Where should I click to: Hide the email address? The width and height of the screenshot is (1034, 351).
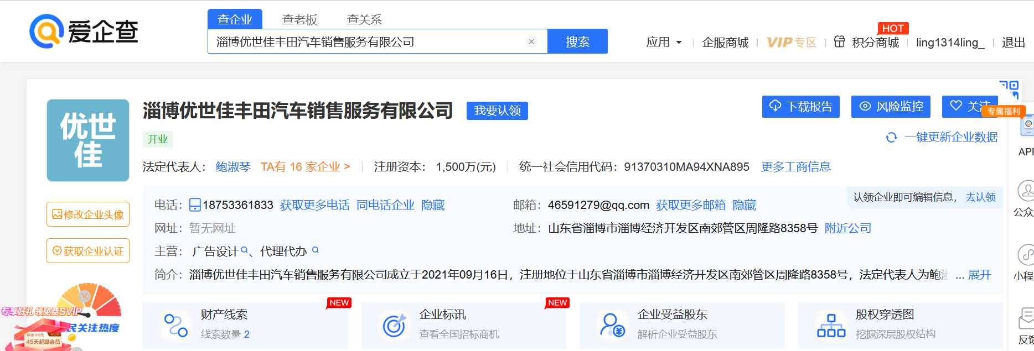click(x=744, y=205)
